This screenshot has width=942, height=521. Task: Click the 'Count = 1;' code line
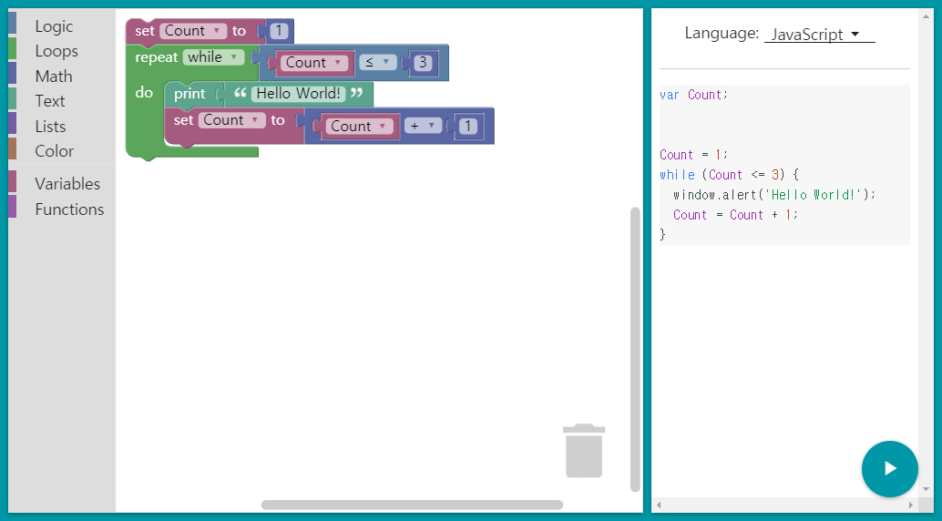(x=693, y=155)
